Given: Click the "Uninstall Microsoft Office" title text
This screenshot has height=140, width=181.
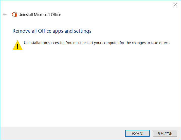Looking at the screenshot, I should pos(40,15).
